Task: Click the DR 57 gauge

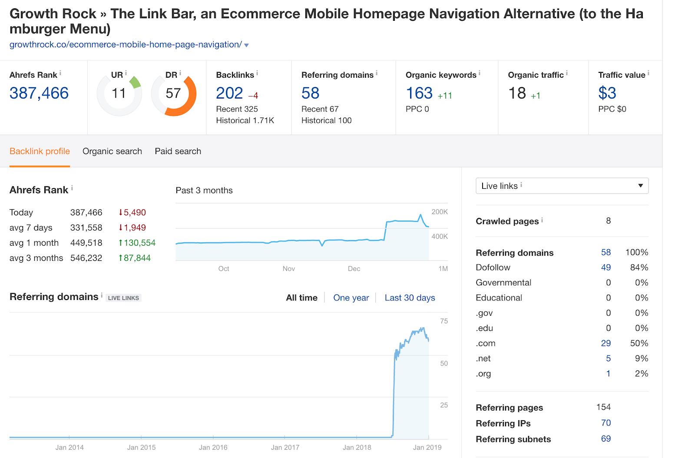Action: pos(173,94)
